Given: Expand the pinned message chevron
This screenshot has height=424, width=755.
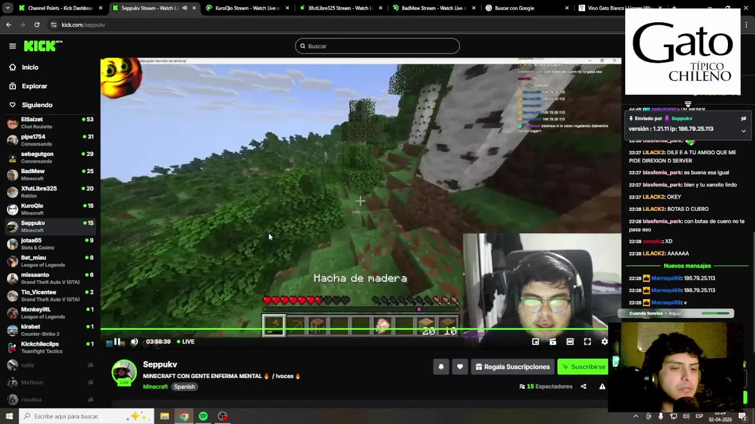Looking at the screenshot, I should (743, 131).
